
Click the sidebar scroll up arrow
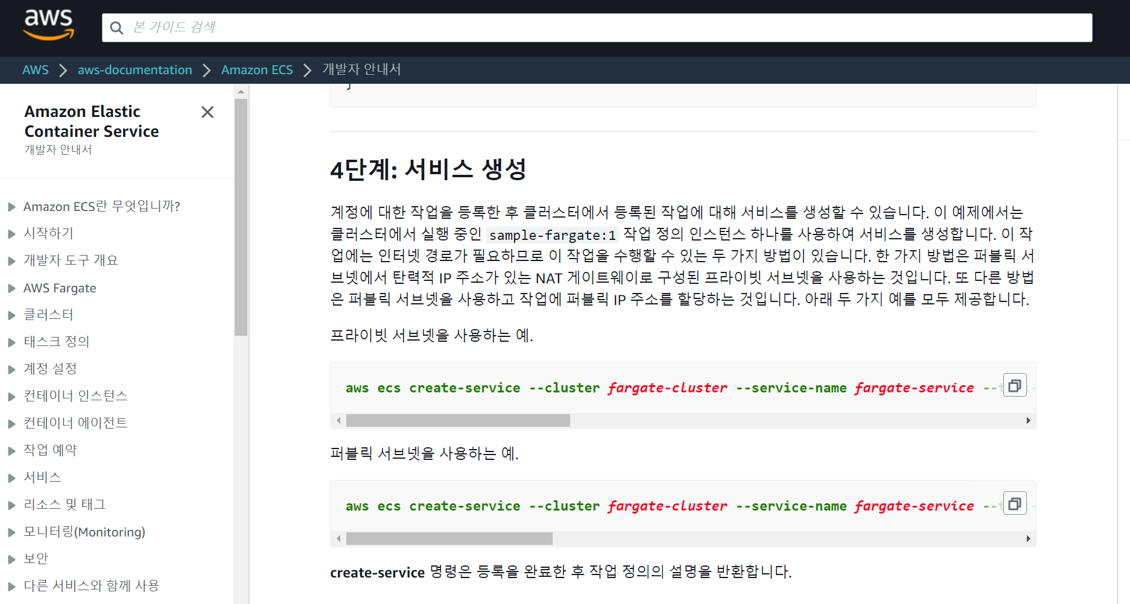241,92
